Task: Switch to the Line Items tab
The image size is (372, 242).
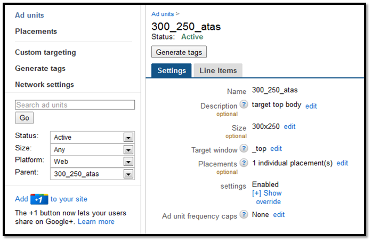Action: click(218, 70)
